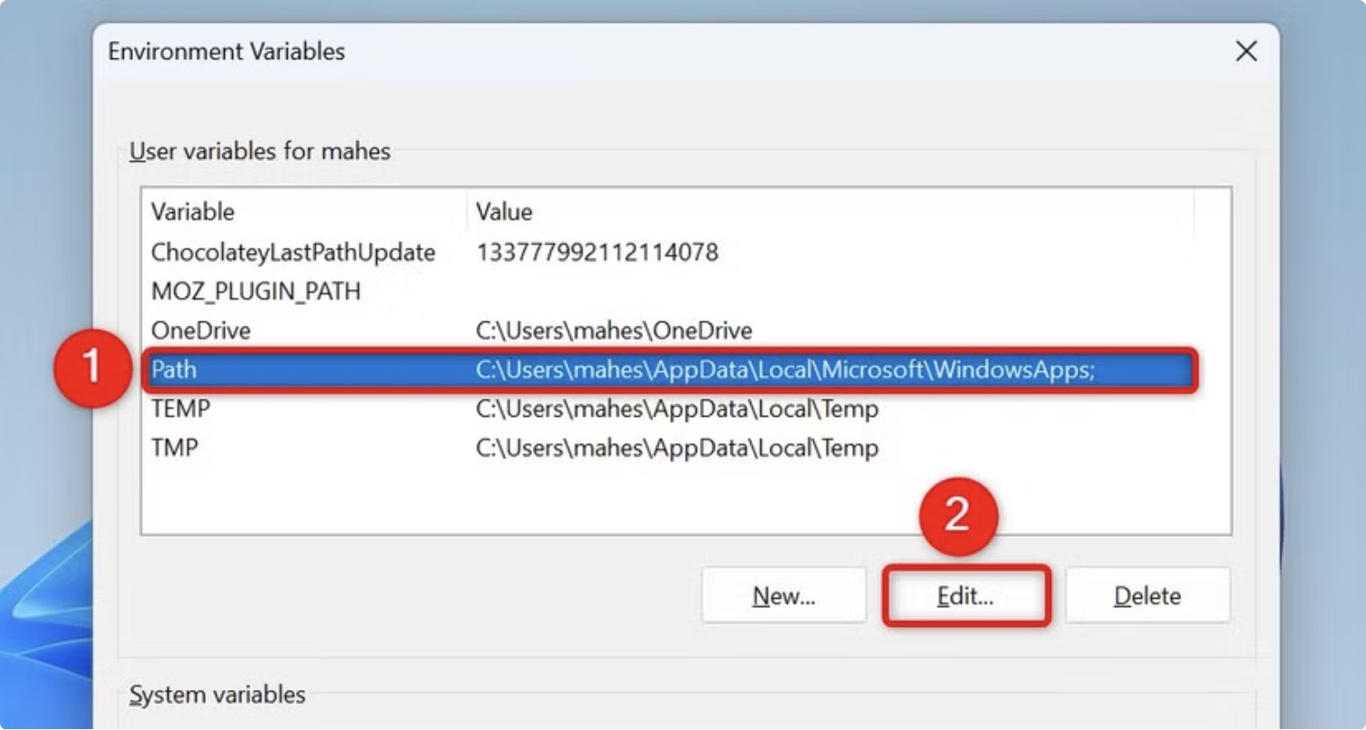Click the Edit... button for user variables

(x=965, y=596)
